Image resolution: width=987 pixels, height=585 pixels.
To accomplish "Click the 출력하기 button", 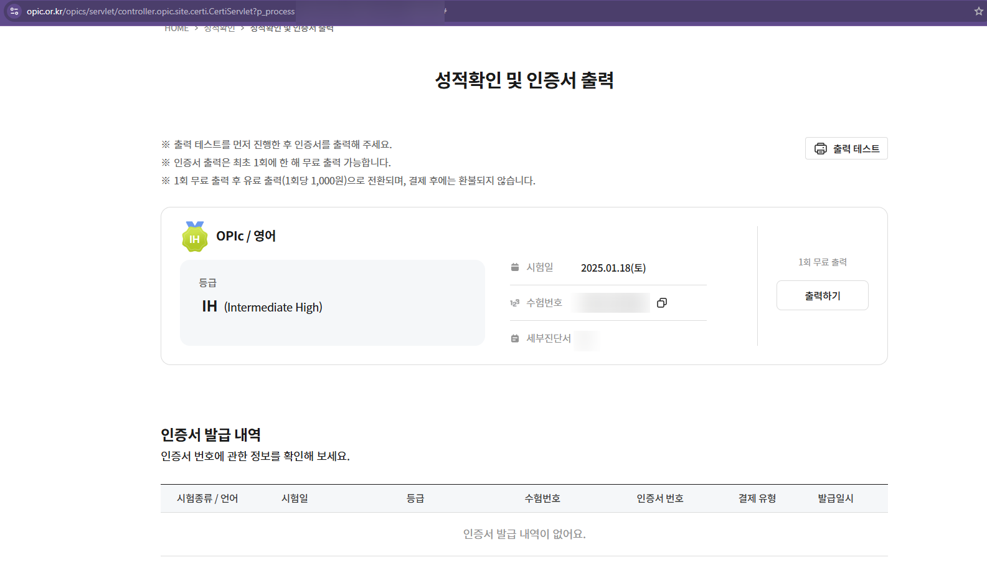I will coord(822,295).
